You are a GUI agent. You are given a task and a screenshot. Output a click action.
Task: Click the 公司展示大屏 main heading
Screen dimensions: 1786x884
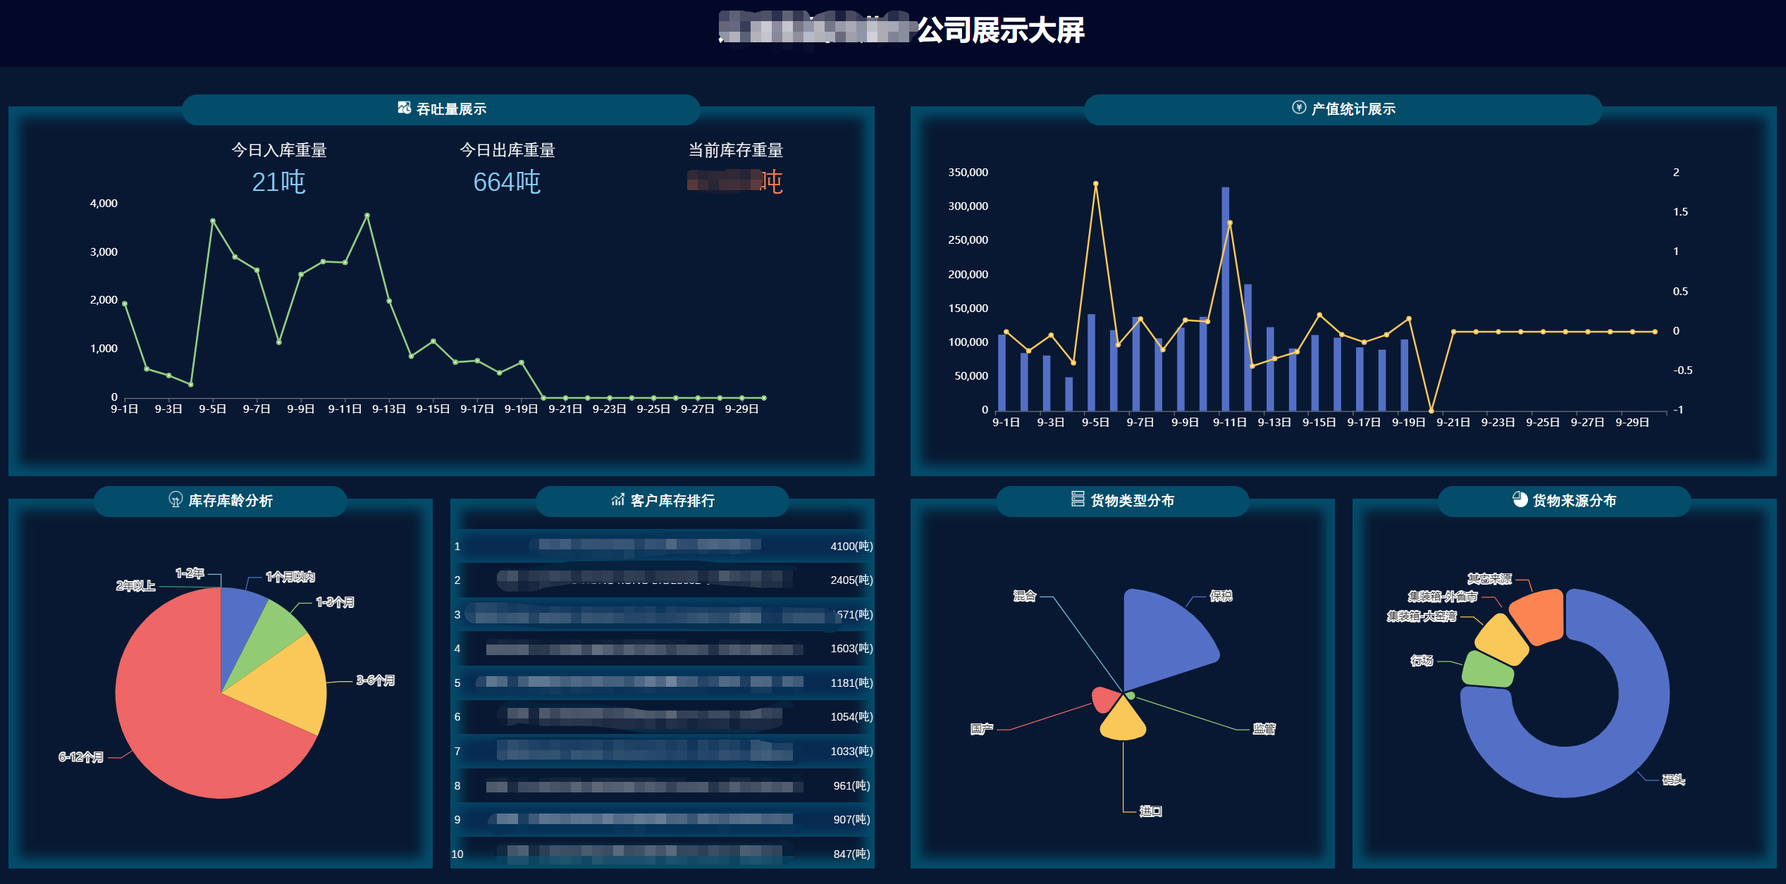1000,30
